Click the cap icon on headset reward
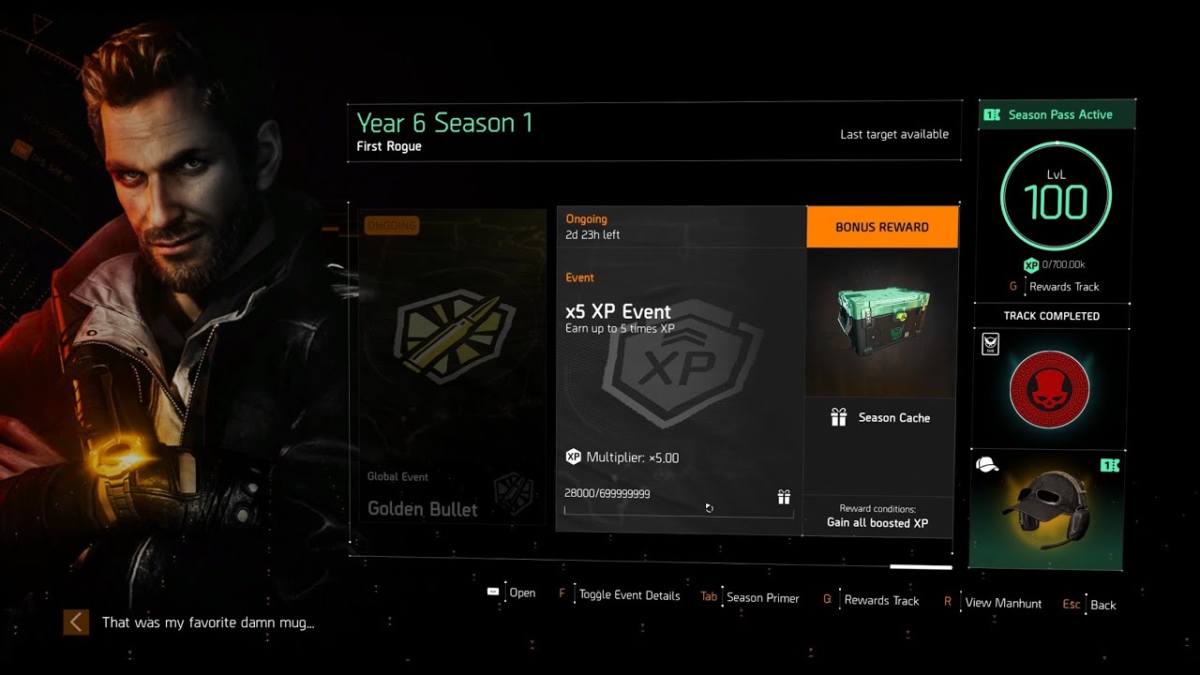 click(987, 465)
